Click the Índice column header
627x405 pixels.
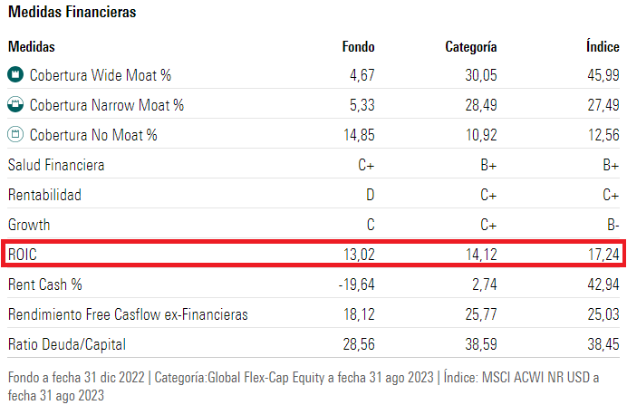603,46
